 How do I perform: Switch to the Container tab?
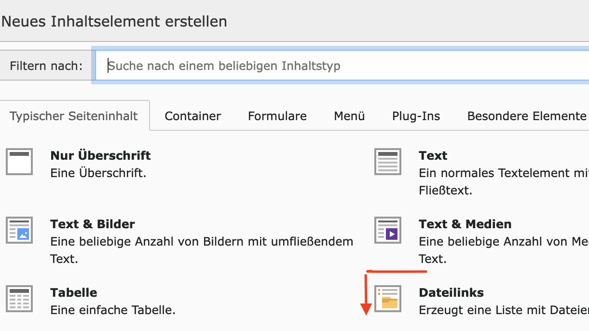tap(193, 116)
